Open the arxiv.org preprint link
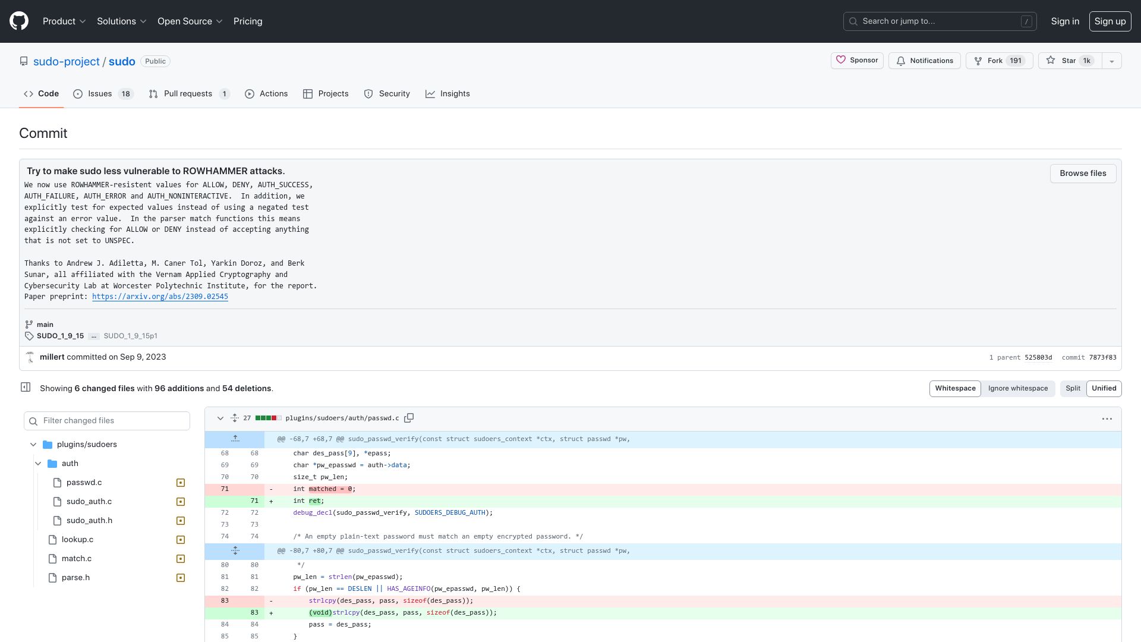Screen dimensions: 1141x642 (160, 297)
